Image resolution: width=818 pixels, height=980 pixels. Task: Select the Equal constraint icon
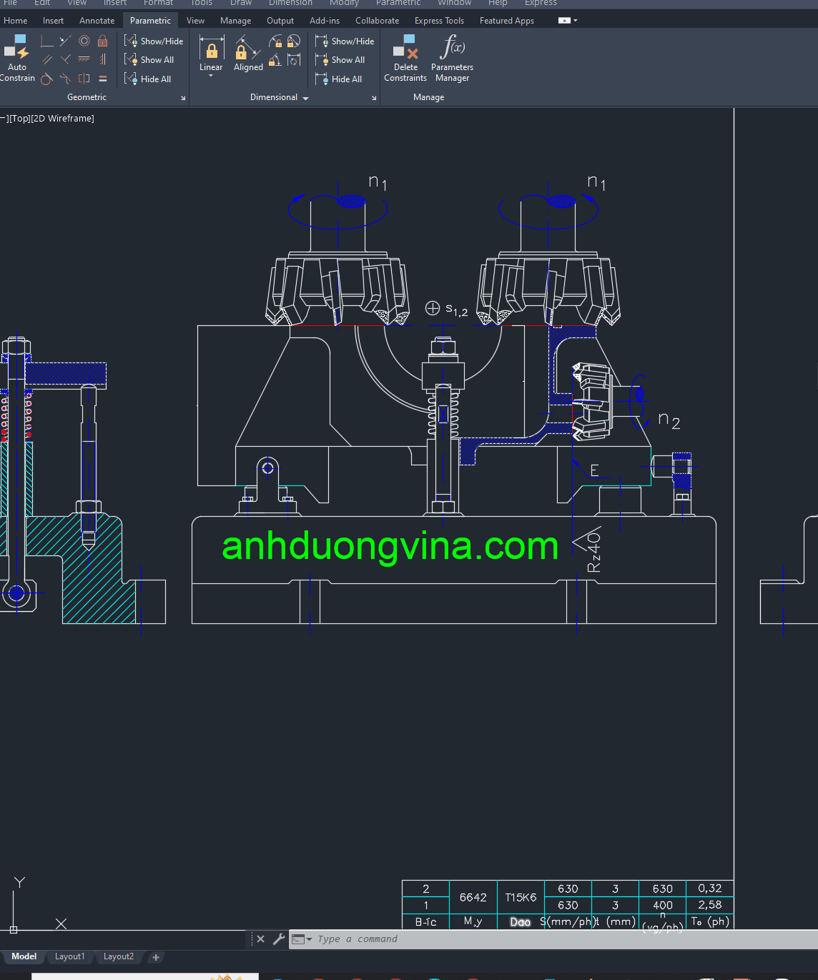102,79
